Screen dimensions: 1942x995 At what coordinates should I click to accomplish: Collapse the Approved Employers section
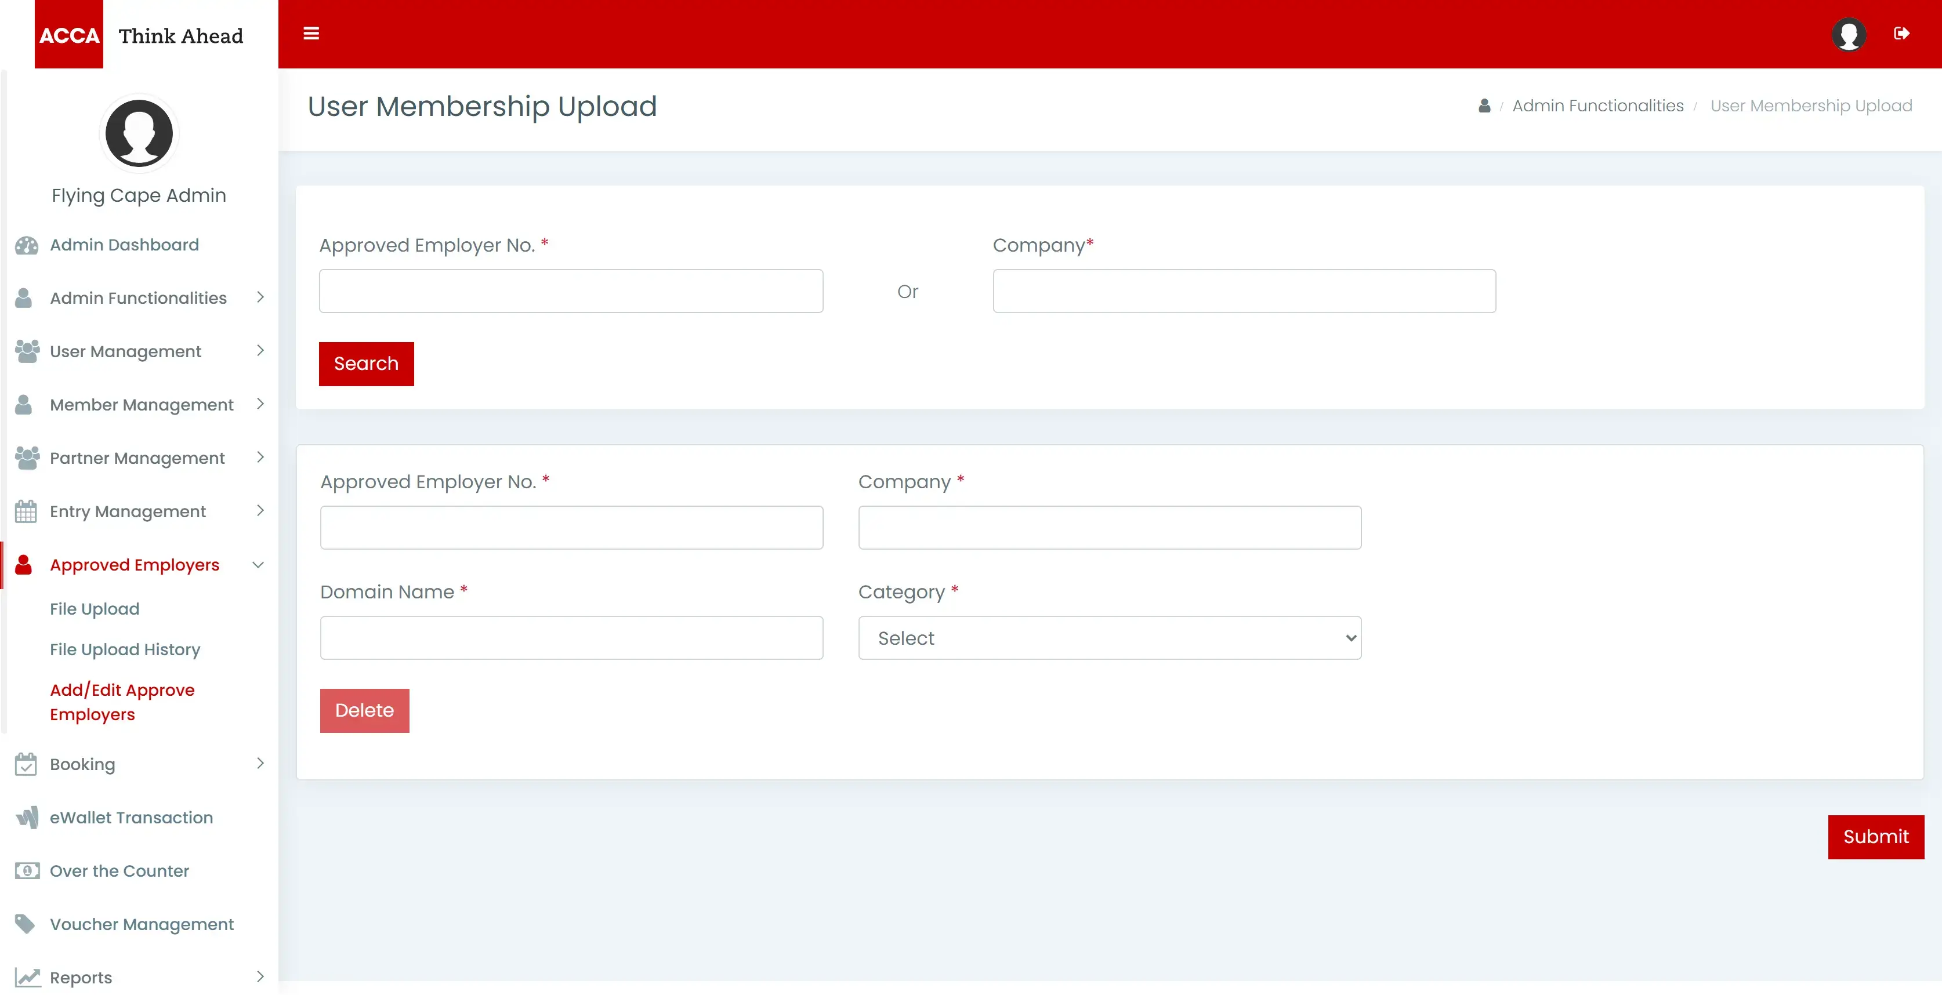tap(259, 565)
